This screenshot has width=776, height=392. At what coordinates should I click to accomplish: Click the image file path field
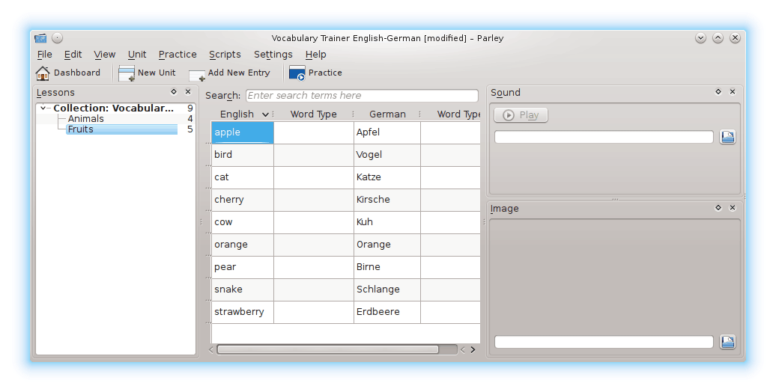coord(604,342)
